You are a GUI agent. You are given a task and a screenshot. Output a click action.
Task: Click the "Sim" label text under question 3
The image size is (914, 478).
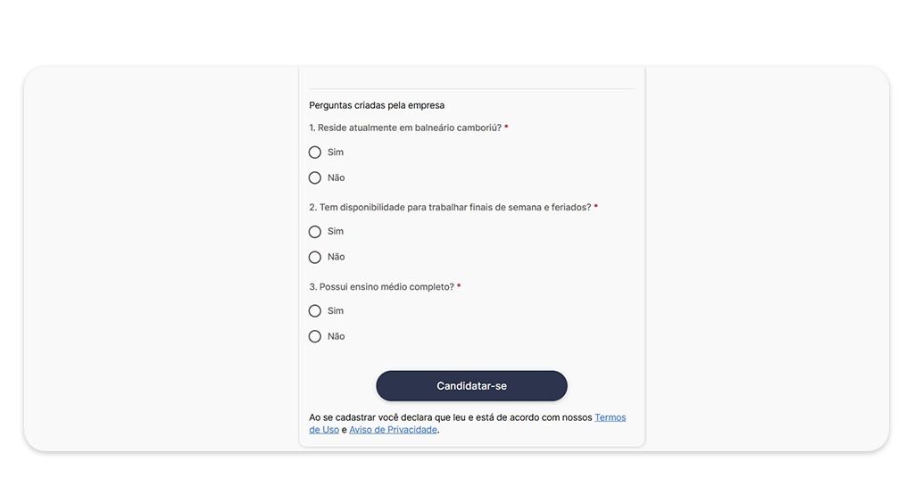pos(336,311)
